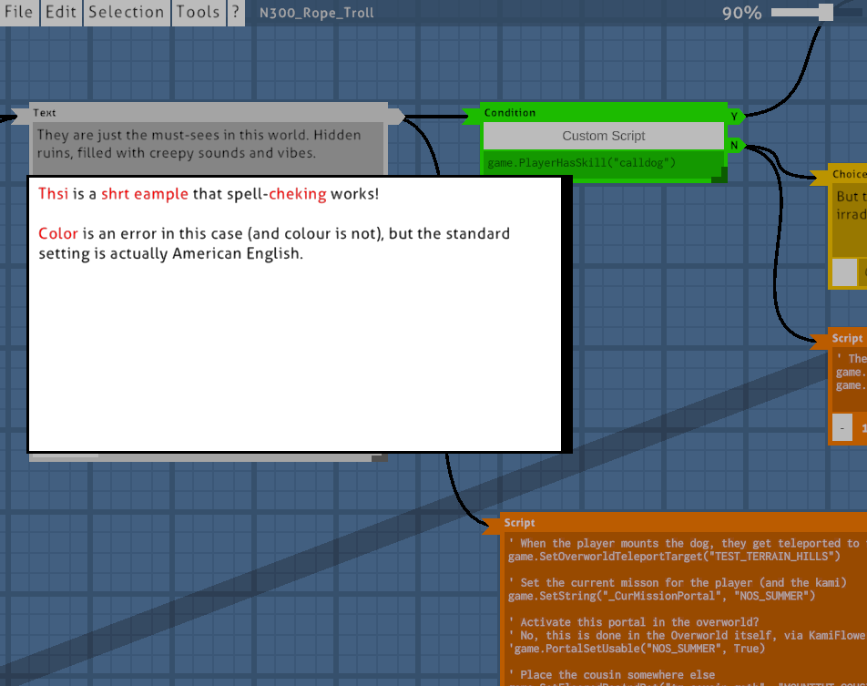
Task: Click the misspelled word 'shrt'
Action: (115, 194)
